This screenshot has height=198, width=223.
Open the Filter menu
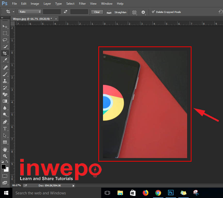pos(82,4)
